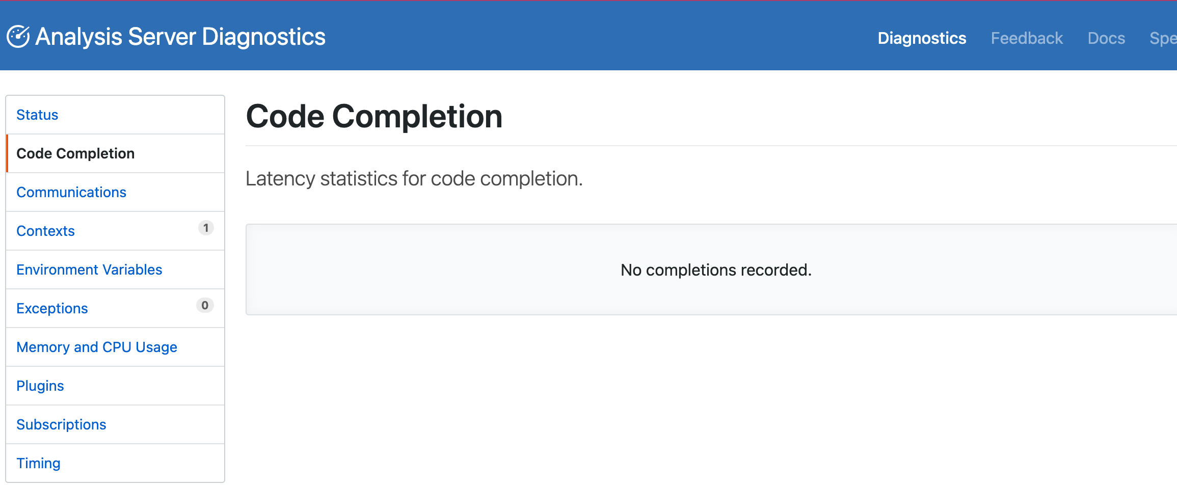Open the Communications page
This screenshot has height=485, width=1177.
71,192
